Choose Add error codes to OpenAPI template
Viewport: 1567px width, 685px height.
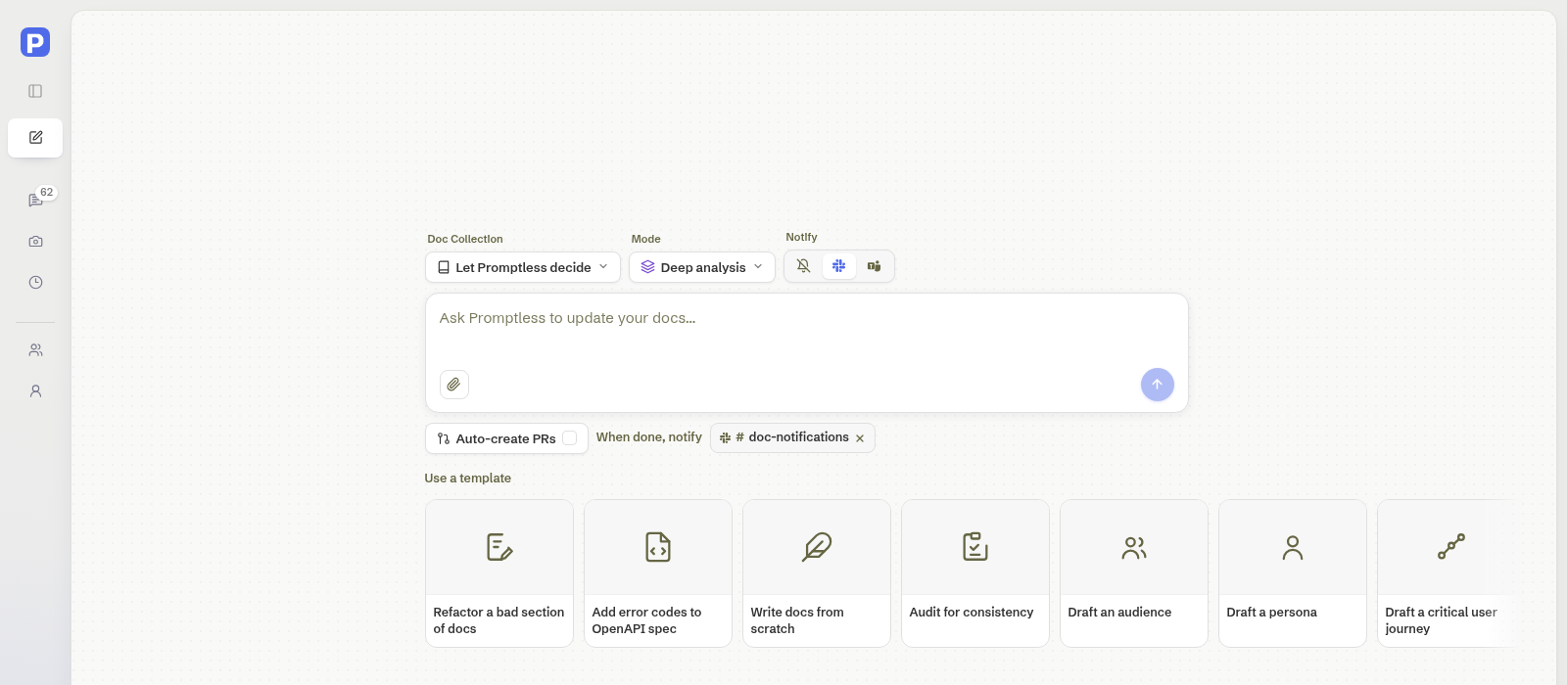pos(658,573)
